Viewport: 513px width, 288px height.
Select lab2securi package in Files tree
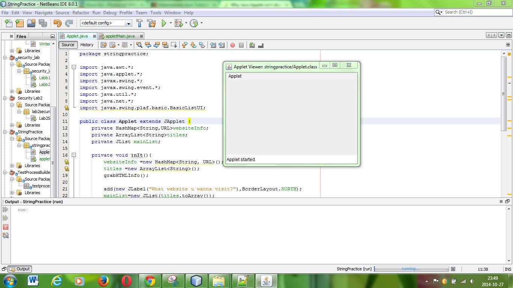[x=41, y=112]
